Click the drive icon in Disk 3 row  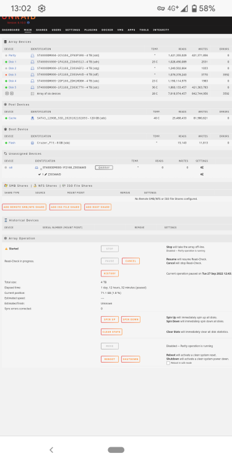coord(33,75)
